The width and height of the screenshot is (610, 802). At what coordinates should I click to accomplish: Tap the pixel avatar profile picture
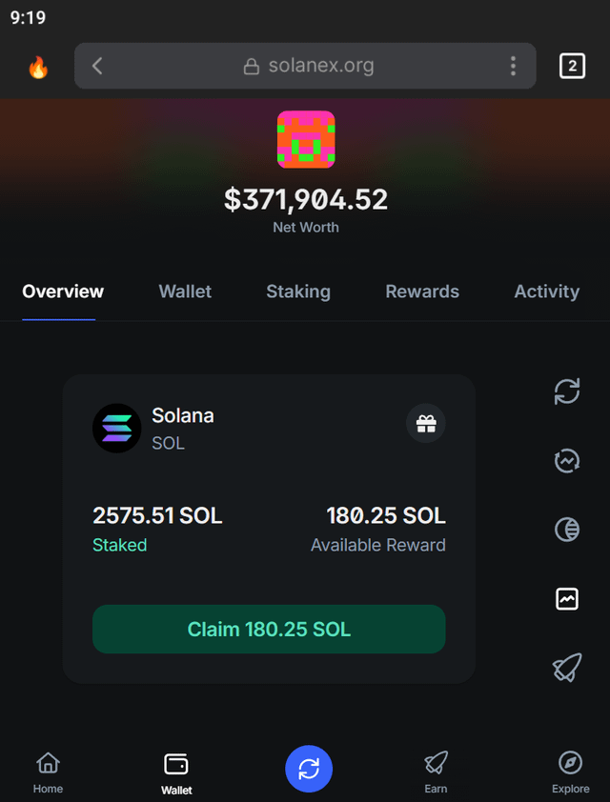pos(306,140)
